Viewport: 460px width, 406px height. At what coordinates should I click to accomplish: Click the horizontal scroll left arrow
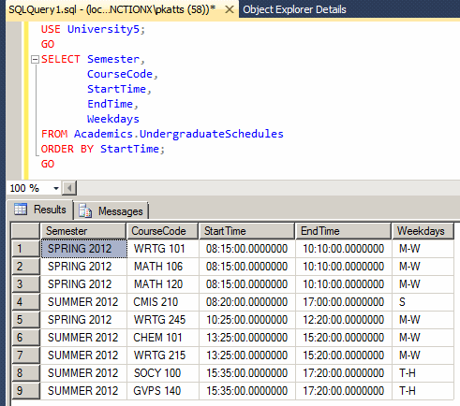(69, 188)
